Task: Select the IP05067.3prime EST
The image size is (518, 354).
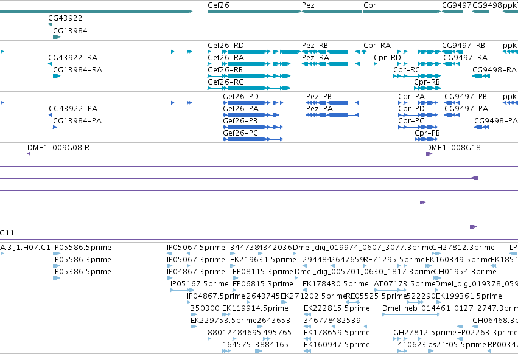Action: click(x=178, y=266)
